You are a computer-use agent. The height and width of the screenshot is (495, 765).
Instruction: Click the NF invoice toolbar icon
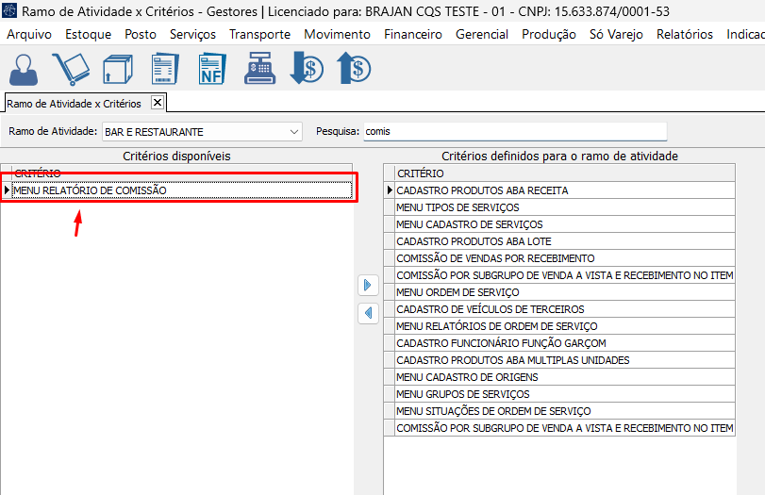pos(211,69)
